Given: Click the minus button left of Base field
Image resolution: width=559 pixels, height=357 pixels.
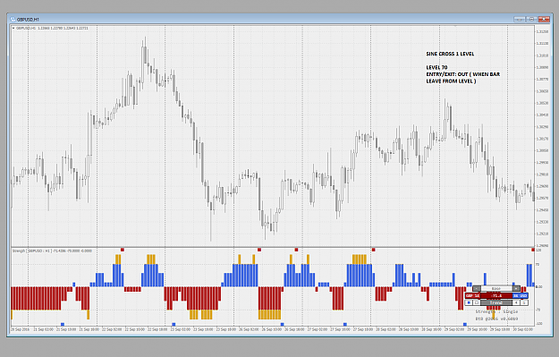Looking at the screenshot, I should 477,288.
